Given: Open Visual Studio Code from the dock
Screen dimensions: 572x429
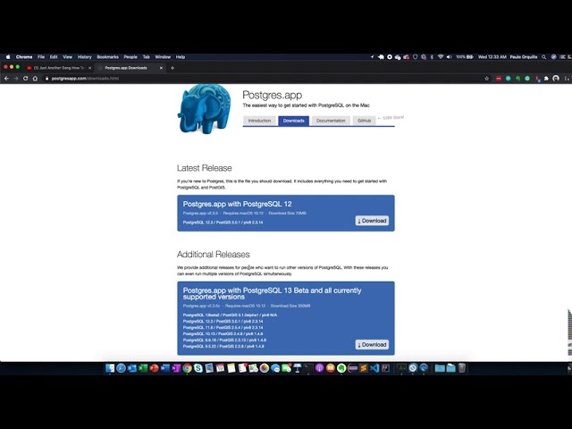Looking at the screenshot, I should coord(374,368).
